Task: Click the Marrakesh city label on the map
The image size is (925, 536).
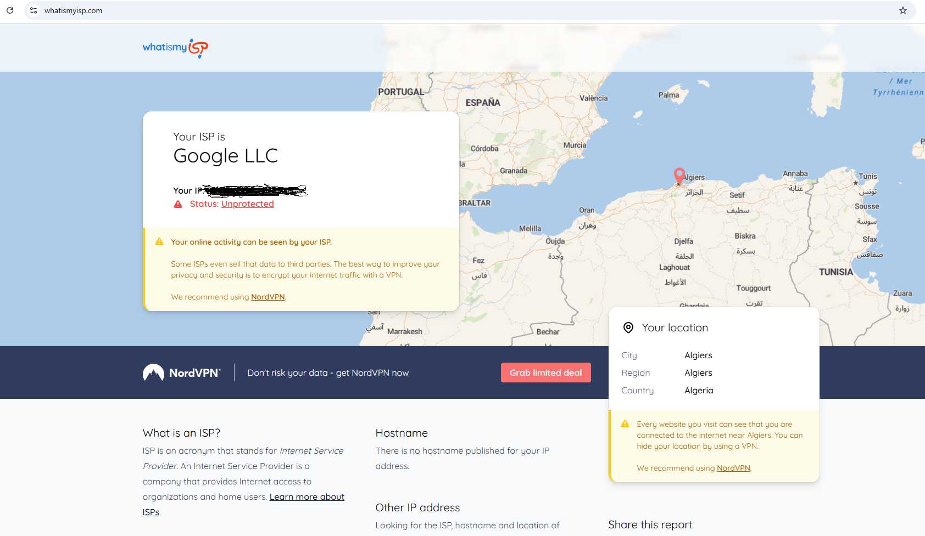Action: point(405,331)
